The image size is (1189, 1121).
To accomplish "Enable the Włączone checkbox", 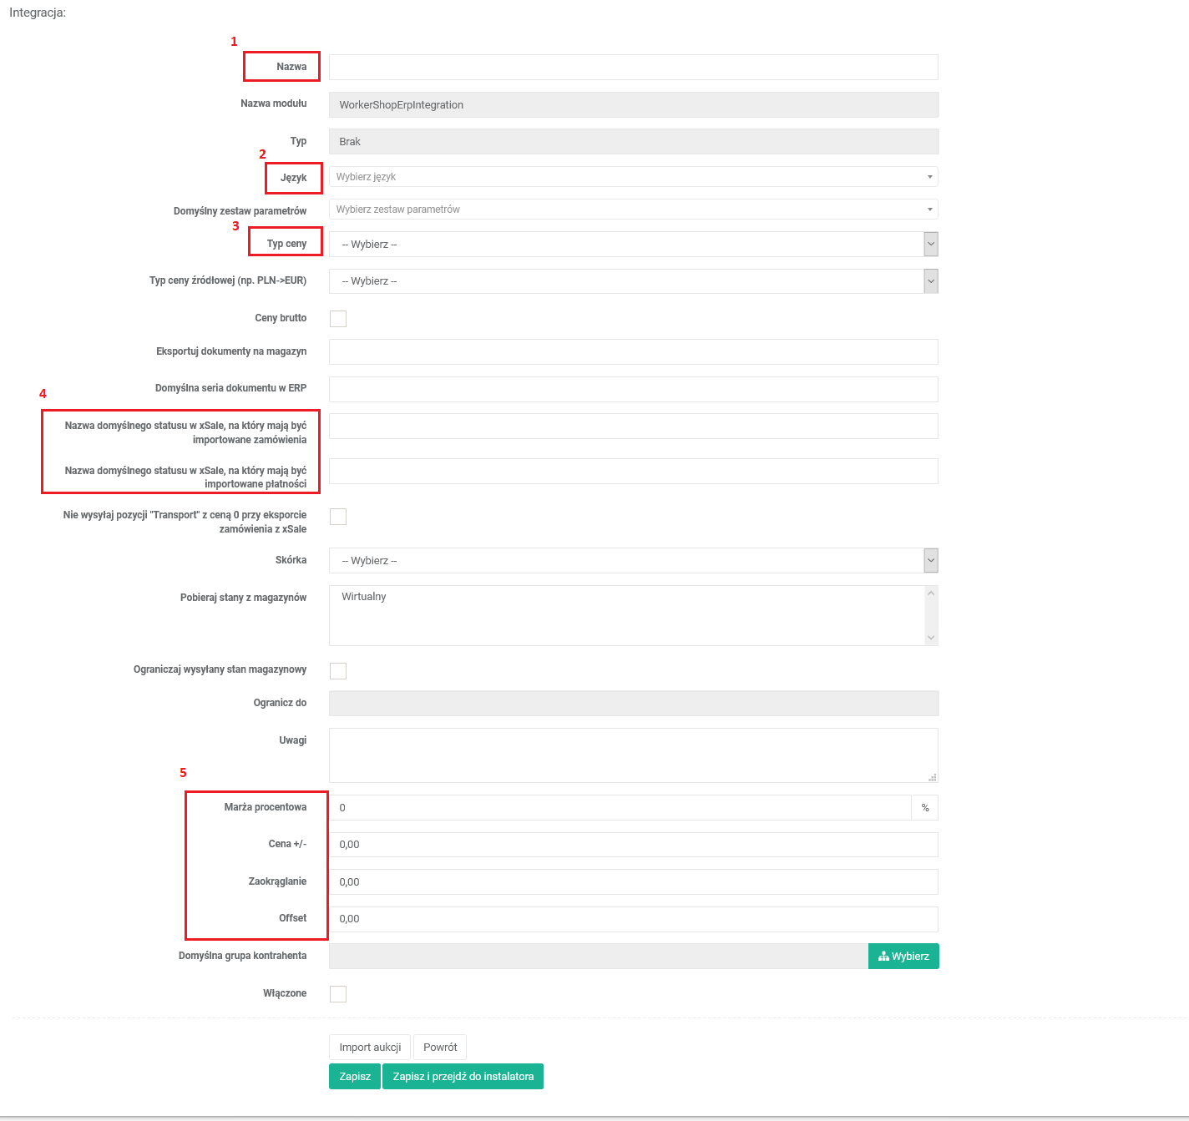I will coord(338,994).
